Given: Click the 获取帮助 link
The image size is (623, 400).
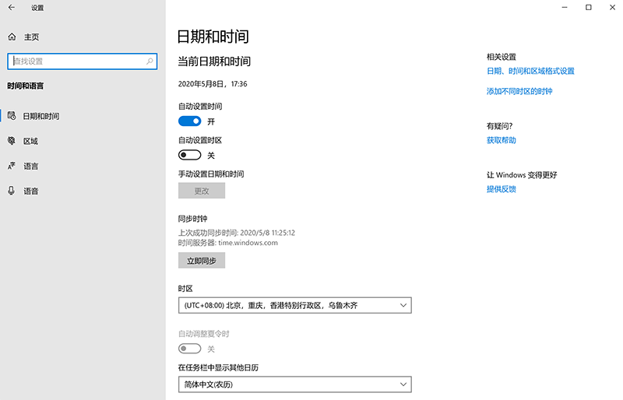Looking at the screenshot, I should [502, 140].
